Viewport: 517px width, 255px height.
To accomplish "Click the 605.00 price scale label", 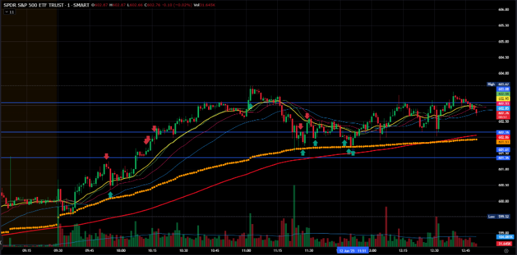I will [x=503, y=41].
